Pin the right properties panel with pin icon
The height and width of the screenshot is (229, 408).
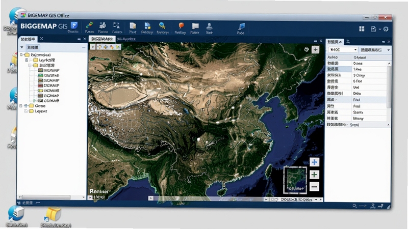coord(348,42)
